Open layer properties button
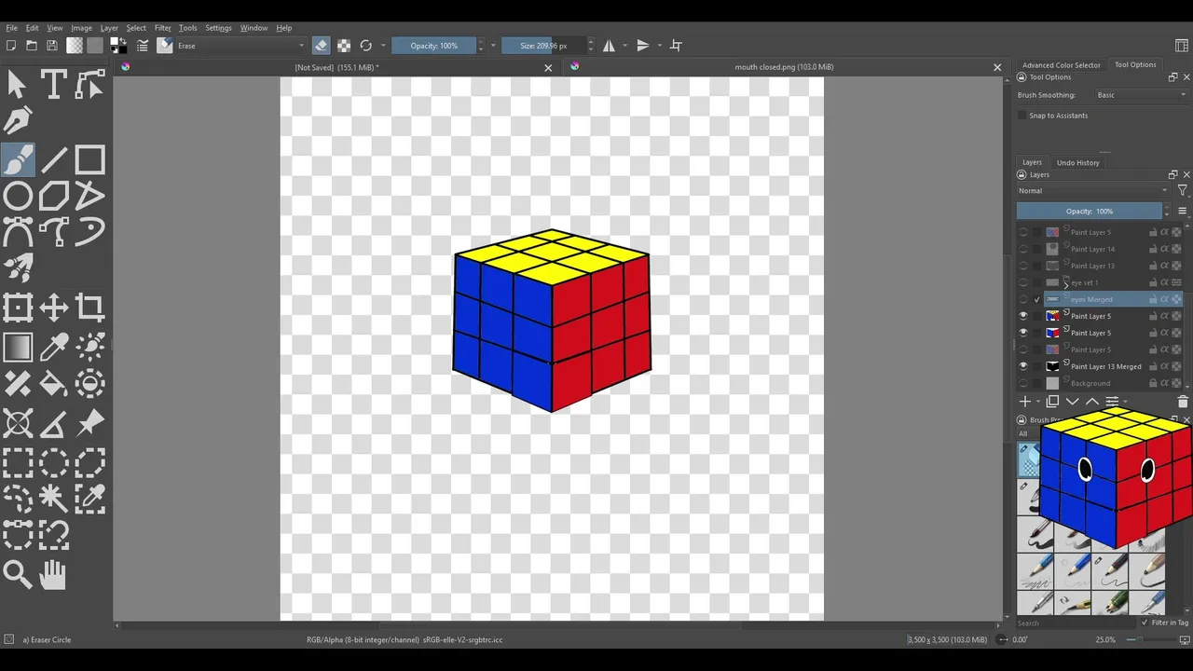Image resolution: width=1193 pixels, height=671 pixels. (1112, 402)
